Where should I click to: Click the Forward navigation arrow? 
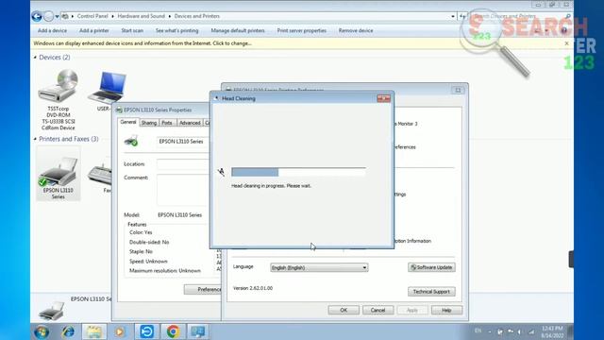[x=48, y=16]
